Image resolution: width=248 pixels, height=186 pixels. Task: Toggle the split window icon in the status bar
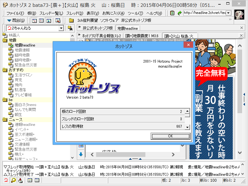(30, 181)
